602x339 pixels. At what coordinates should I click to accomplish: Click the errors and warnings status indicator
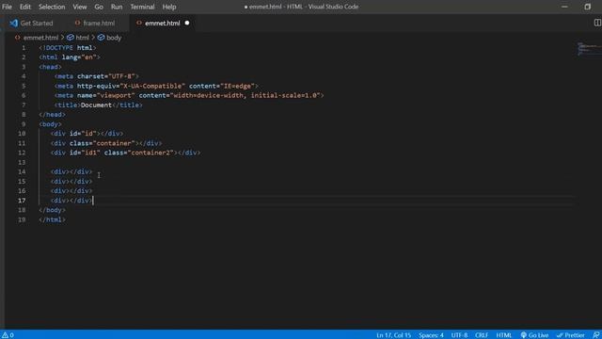(8, 335)
